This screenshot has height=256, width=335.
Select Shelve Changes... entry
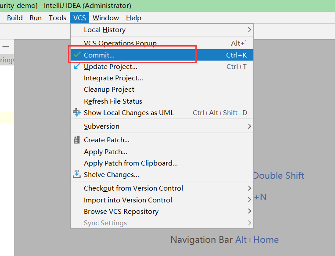(x=162, y=175)
